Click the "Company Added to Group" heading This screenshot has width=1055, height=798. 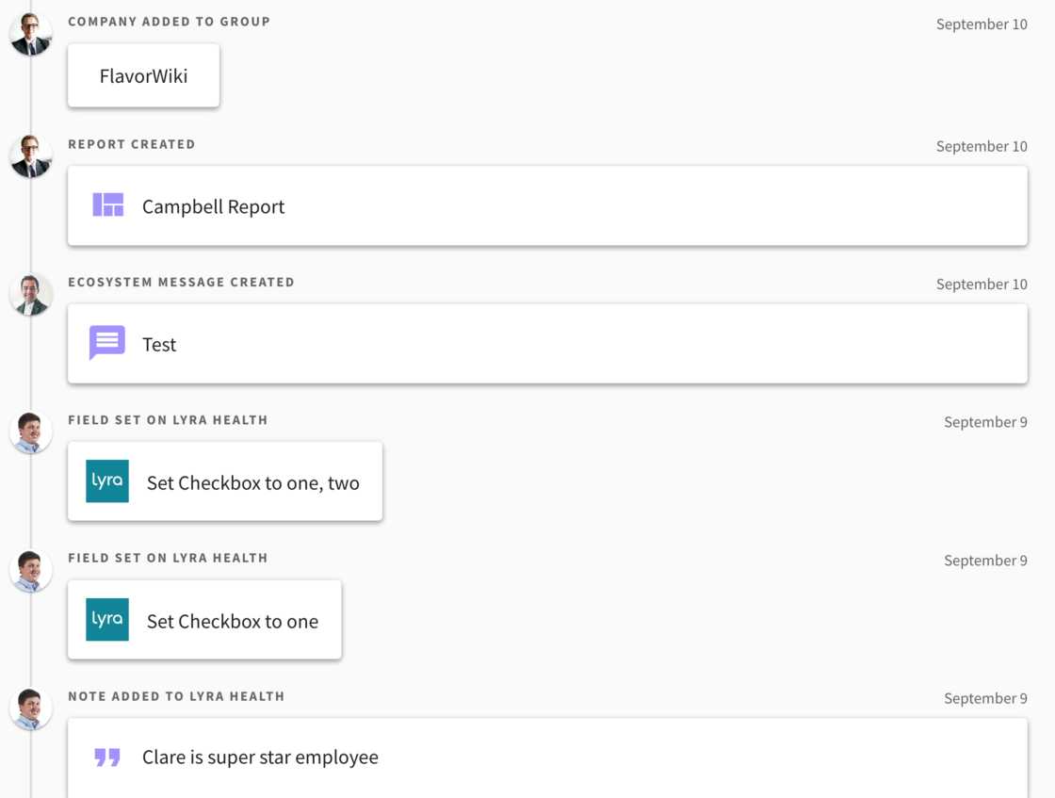169,22
